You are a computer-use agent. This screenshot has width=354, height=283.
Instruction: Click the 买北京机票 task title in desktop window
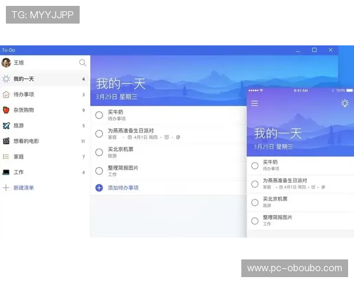click(120, 149)
